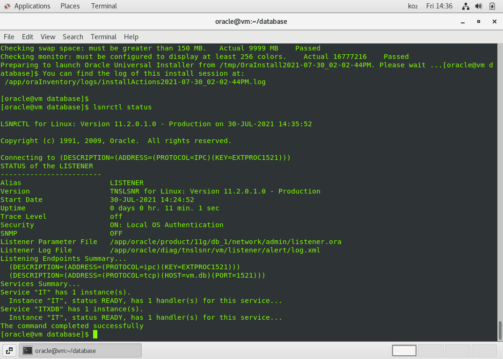
Task: Click the tcp endpoint with HOST=vm.db
Action: point(137,275)
